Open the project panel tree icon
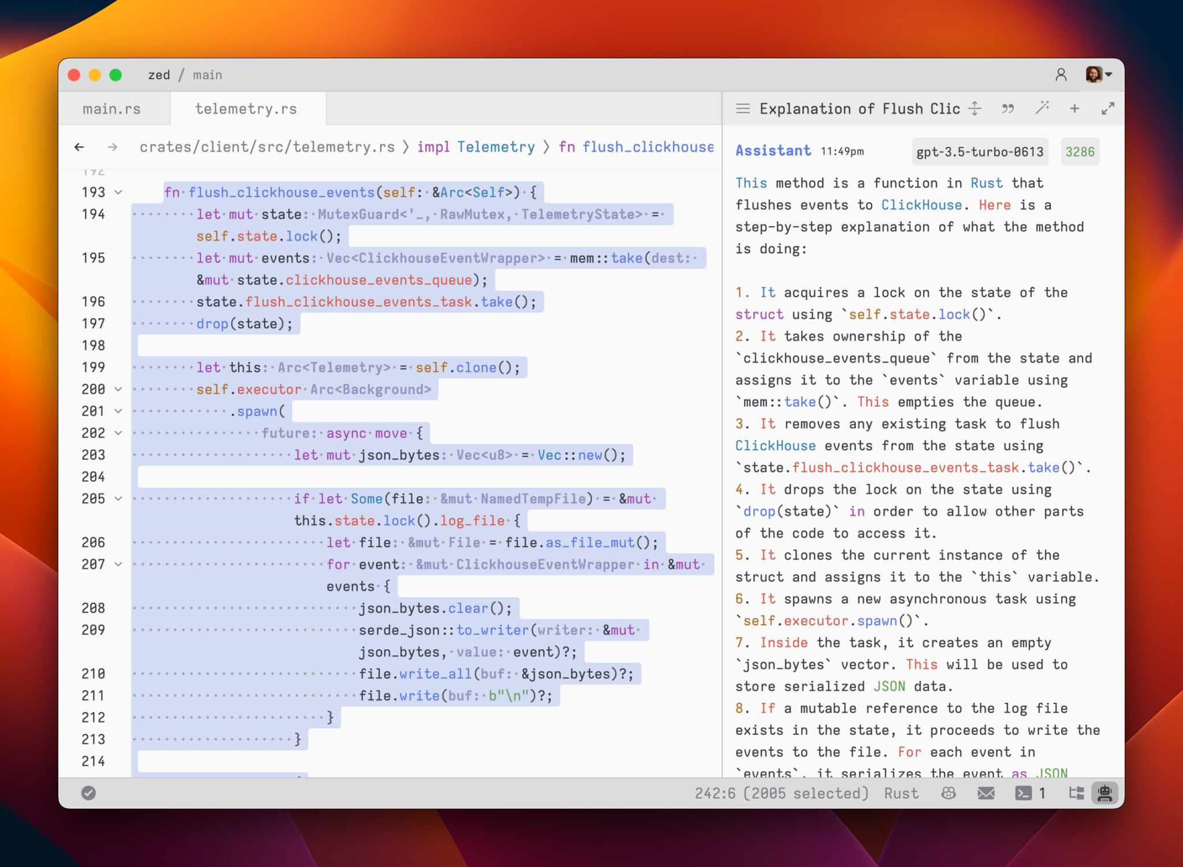Viewport: 1183px width, 867px height. (1077, 793)
